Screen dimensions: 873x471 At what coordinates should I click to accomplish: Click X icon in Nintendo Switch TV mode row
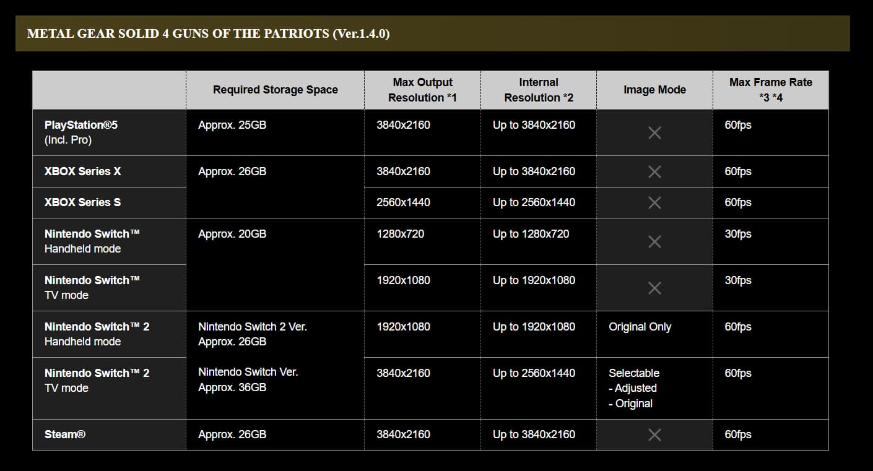click(654, 288)
